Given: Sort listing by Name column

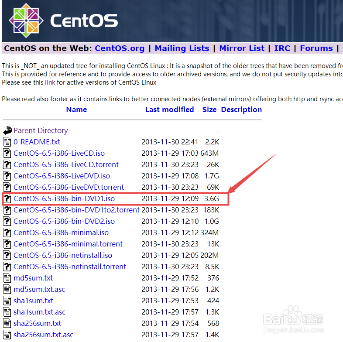Looking at the screenshot, I should click(76, 109).
